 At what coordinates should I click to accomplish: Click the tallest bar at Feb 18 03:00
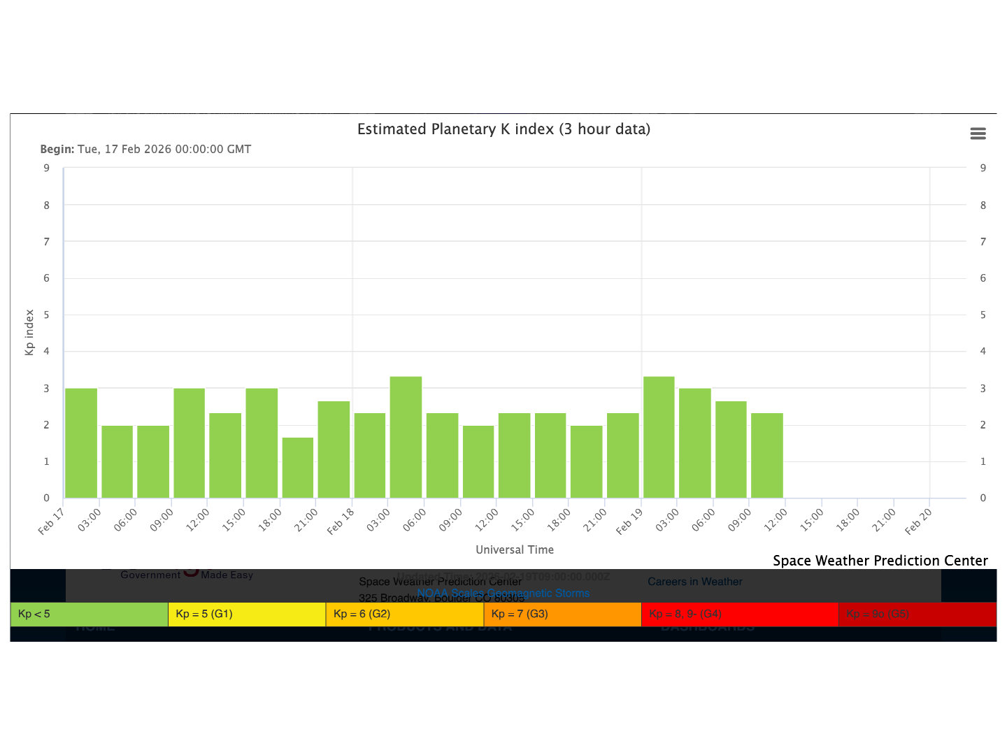[x=406, y=438]
